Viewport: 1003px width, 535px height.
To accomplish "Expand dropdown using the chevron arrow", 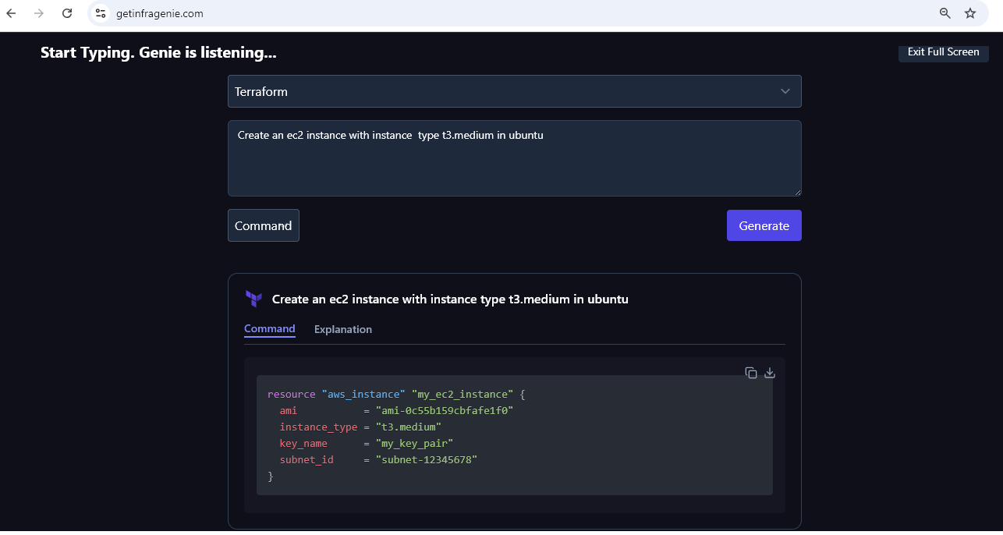I will (785, 91).
